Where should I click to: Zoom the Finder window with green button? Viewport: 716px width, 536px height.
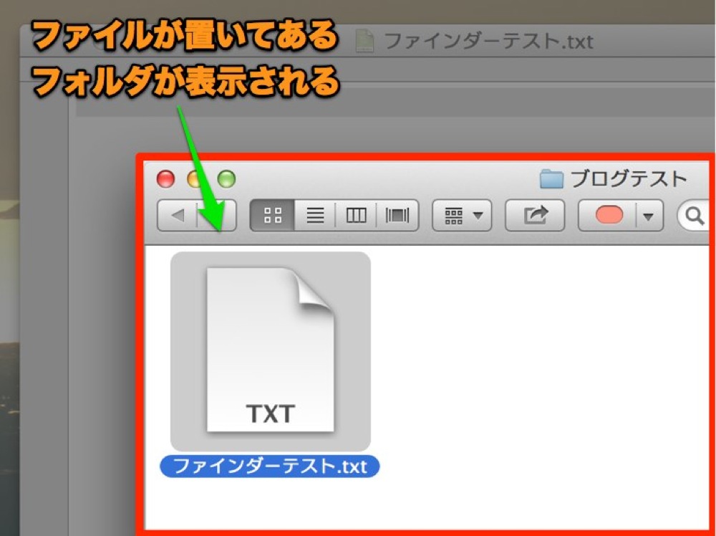(226, 178)
